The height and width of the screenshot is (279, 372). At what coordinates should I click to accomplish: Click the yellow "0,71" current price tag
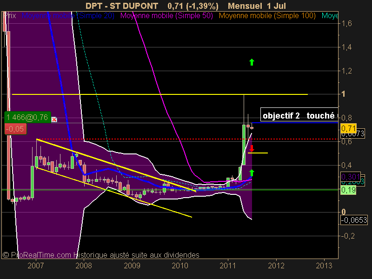point(348,128)
